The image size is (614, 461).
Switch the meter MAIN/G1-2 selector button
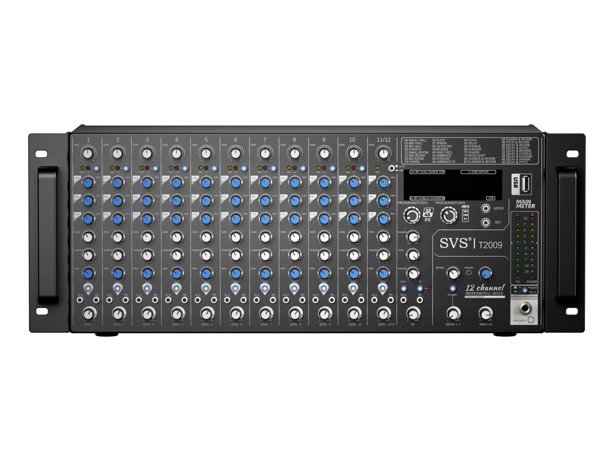tap(525, 290)
